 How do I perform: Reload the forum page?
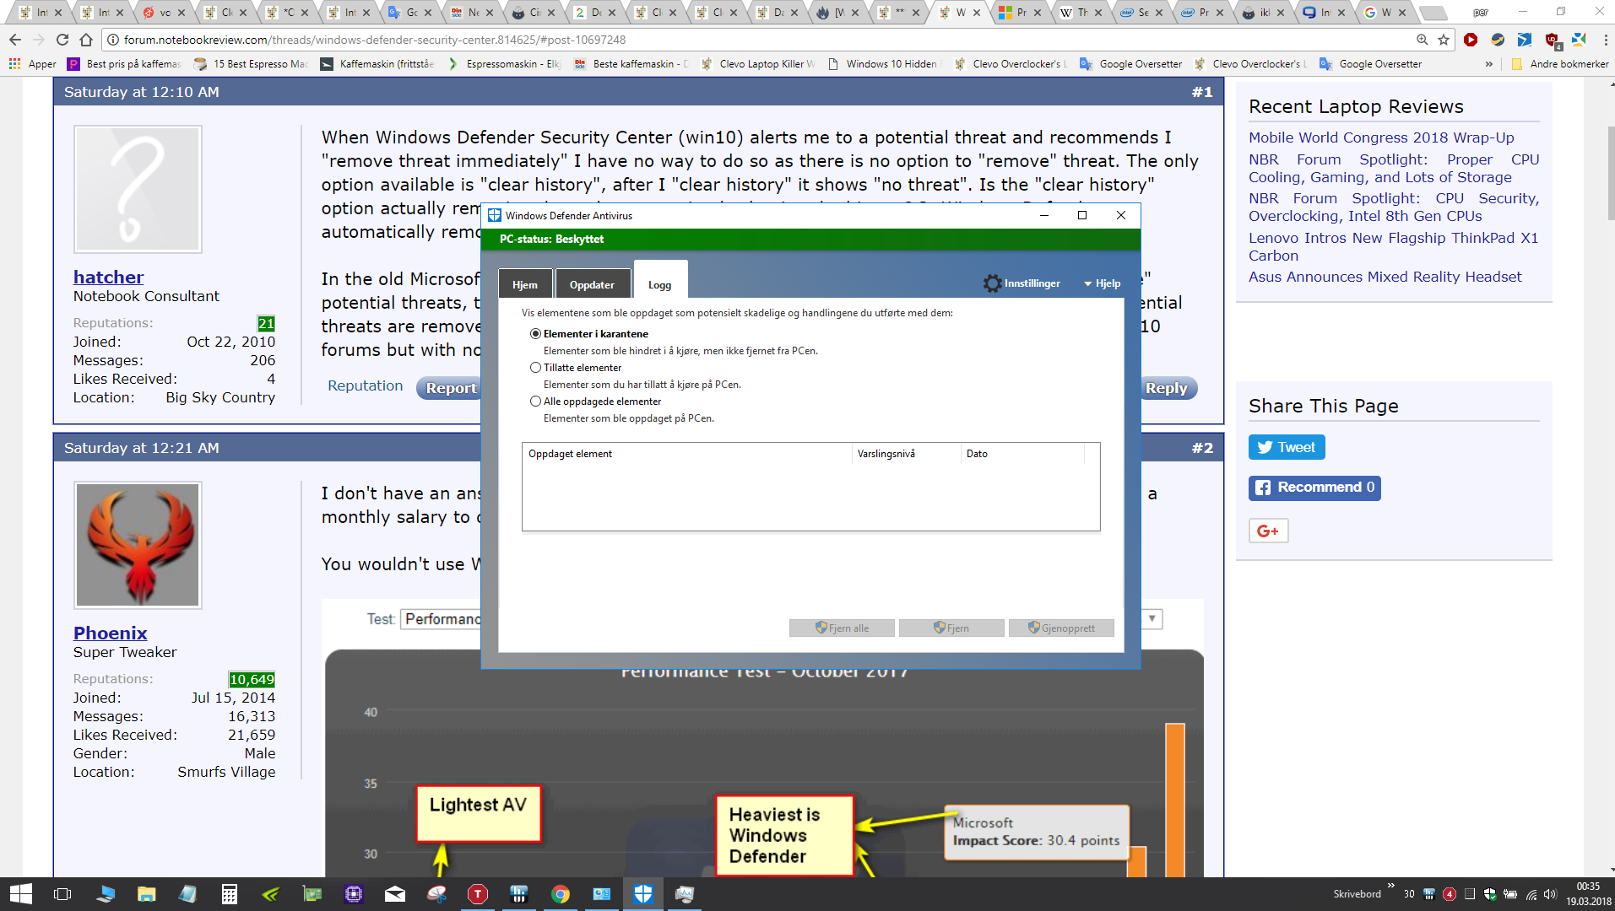point(62,40)
